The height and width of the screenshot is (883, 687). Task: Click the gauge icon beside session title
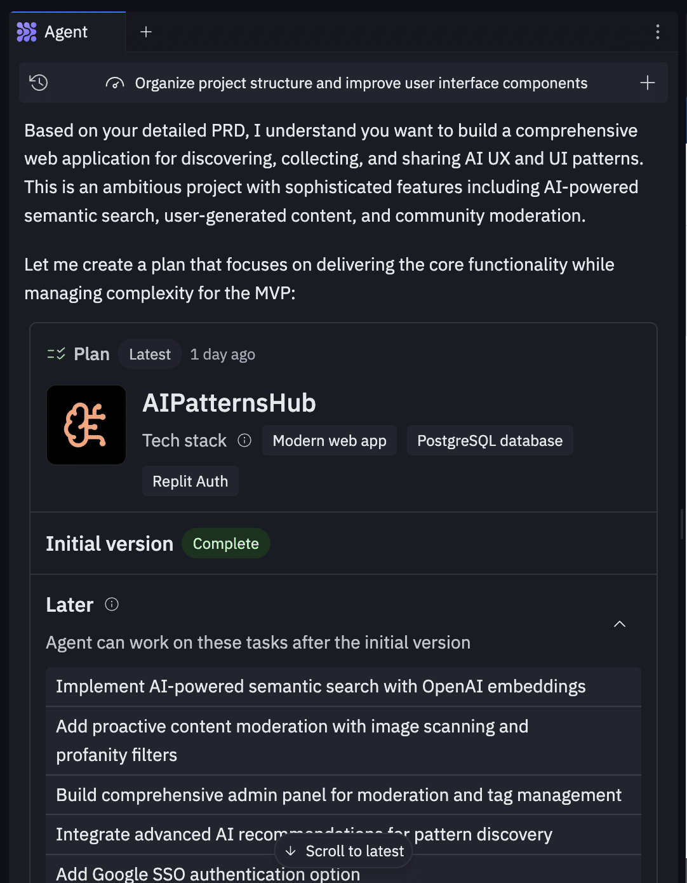[x=115, y=83]
